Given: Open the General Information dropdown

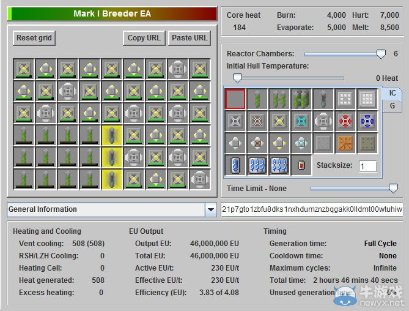Looking at the screenshot, I should tap(210, 209).
